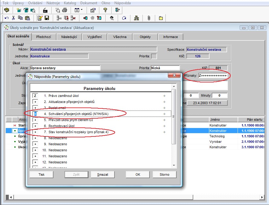Click the delete list row icon with red X

coord(73,18)
